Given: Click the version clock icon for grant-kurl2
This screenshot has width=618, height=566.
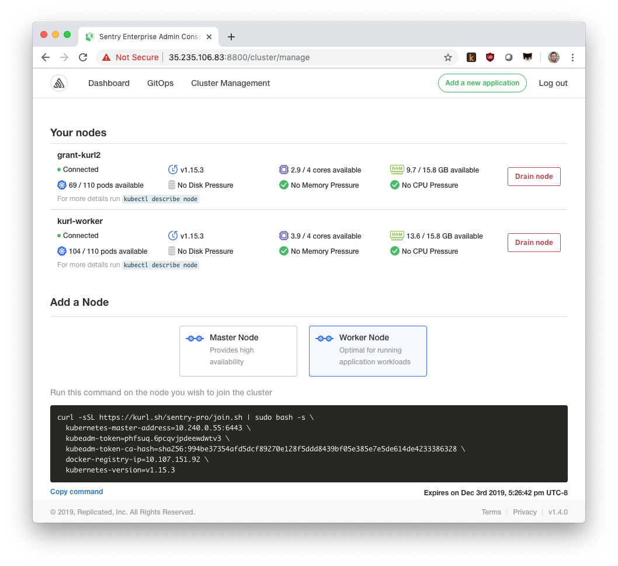Looking at the screenshot, I should (x=173, y=170).
